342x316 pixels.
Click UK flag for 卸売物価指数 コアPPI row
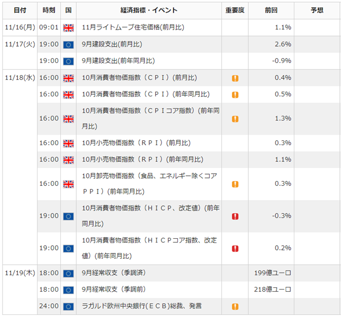click(68, 184)
